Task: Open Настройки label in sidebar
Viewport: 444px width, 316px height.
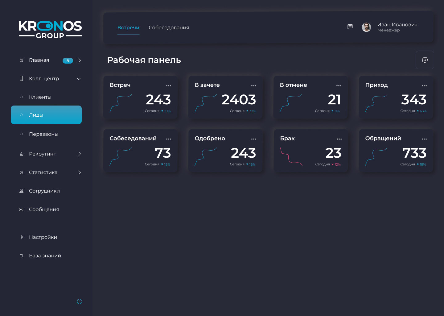Action: [x=43, y=237]
